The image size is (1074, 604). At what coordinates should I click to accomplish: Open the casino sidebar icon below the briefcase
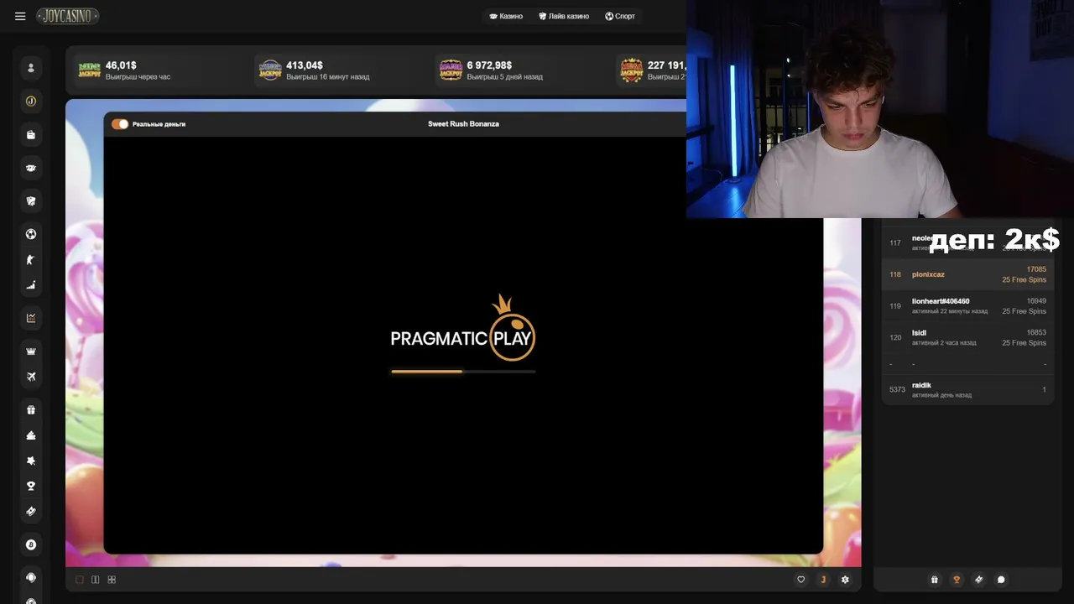[x=31, y=168]
